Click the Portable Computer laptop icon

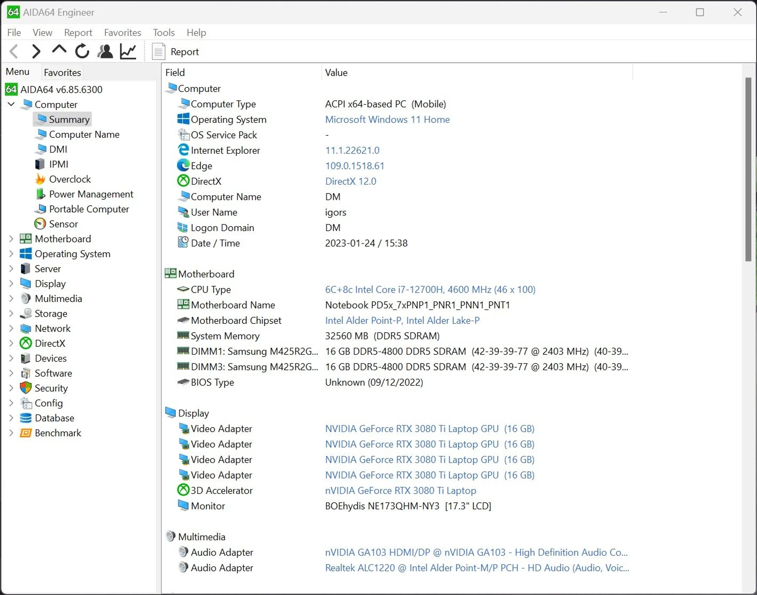click(40, 209)
